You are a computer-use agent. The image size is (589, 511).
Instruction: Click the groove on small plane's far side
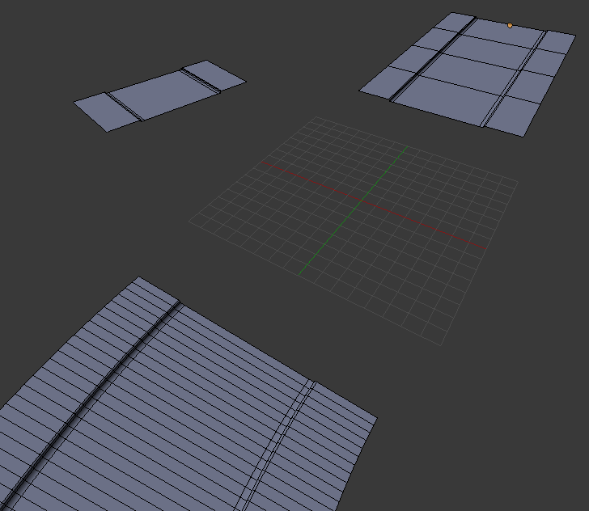[201, 82]
